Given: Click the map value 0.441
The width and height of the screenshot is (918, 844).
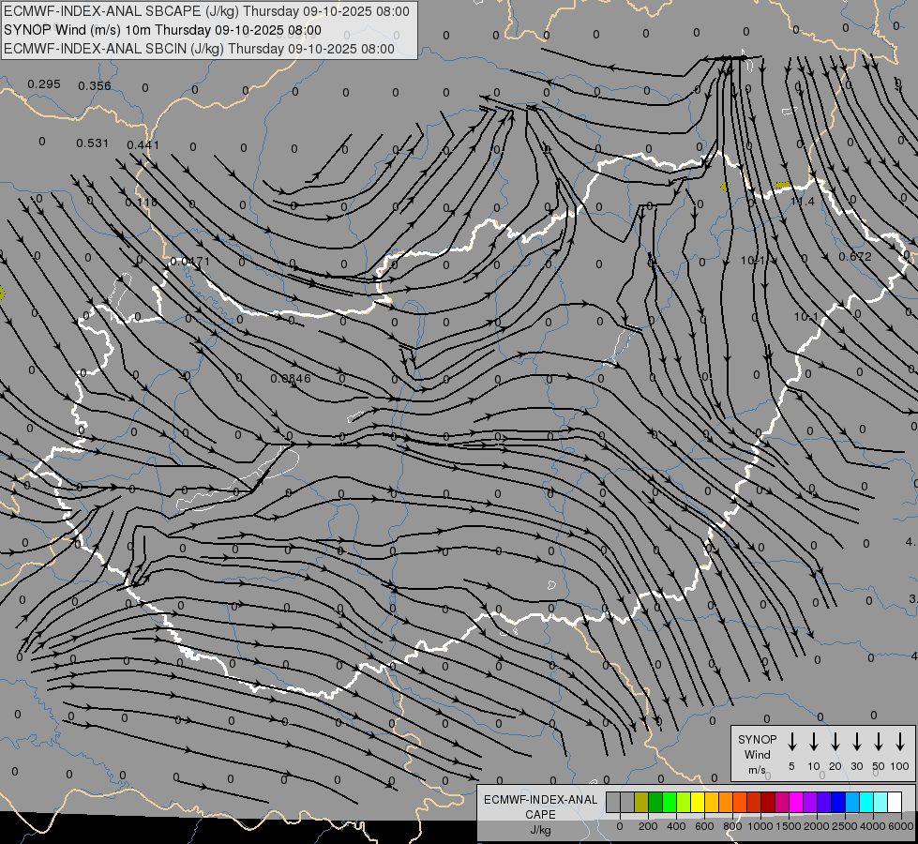Looking at the screenshot, I should (x=143, y=144).
